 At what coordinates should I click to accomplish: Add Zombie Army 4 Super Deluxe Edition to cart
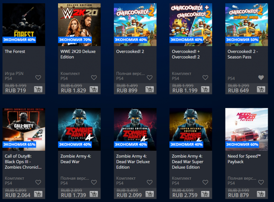pyautogui.click(x=205, y=194)
